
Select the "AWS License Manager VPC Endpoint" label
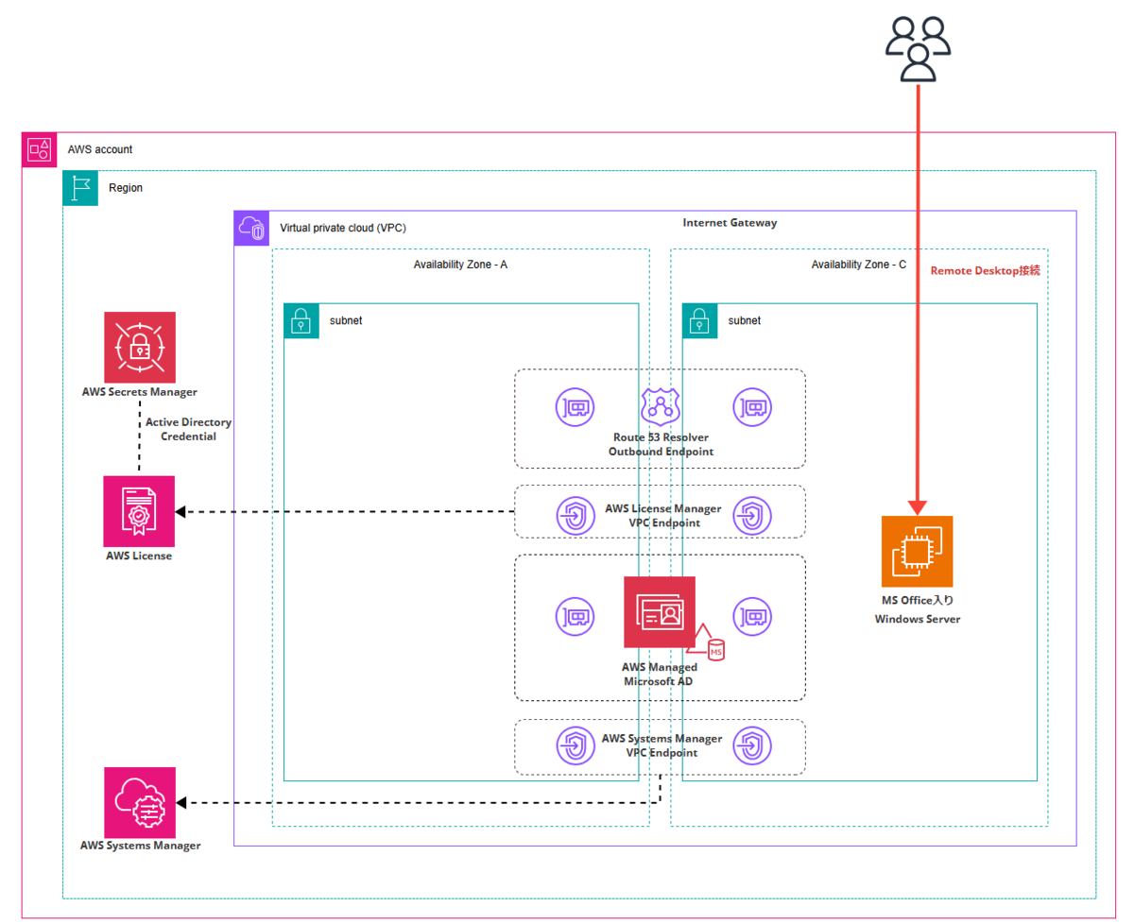coord(663,516)
